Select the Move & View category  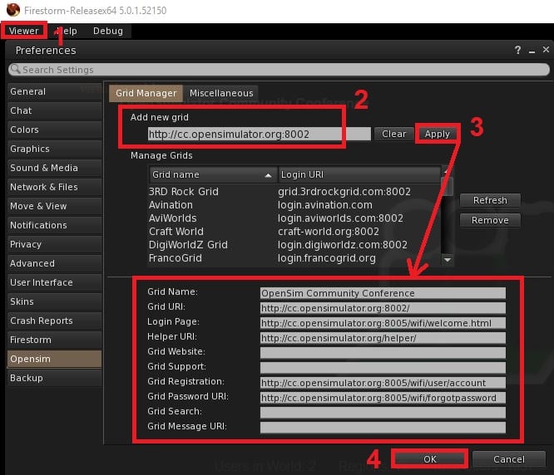click(x=55, y=206)
